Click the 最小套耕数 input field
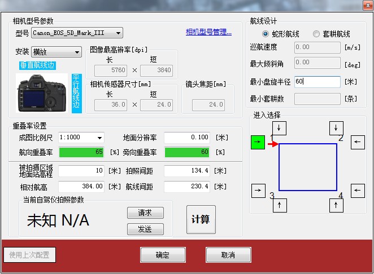 coord(318,99)
